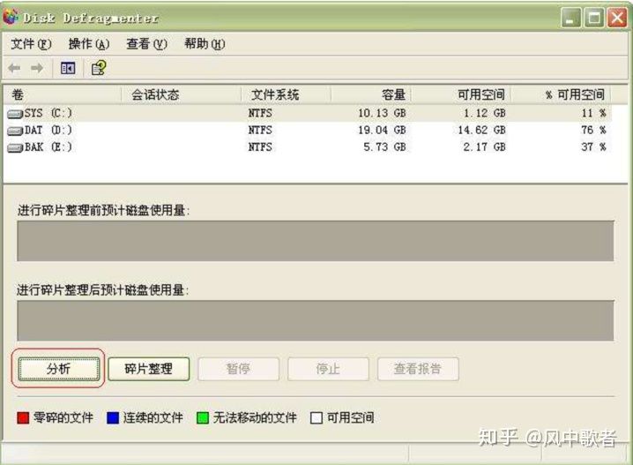Click the red 零碎的文件 legend swatch
This screenshot has height=465, width=633.
click(23, 417)
